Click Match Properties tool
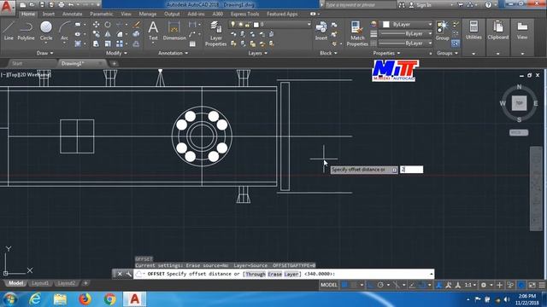 coord(357,33)
